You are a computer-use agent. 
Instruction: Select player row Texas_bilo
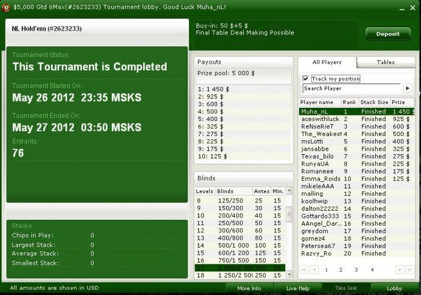coord(357,157)
